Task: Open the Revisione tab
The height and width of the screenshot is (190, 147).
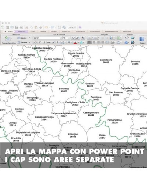Action: tap(127, 32)
